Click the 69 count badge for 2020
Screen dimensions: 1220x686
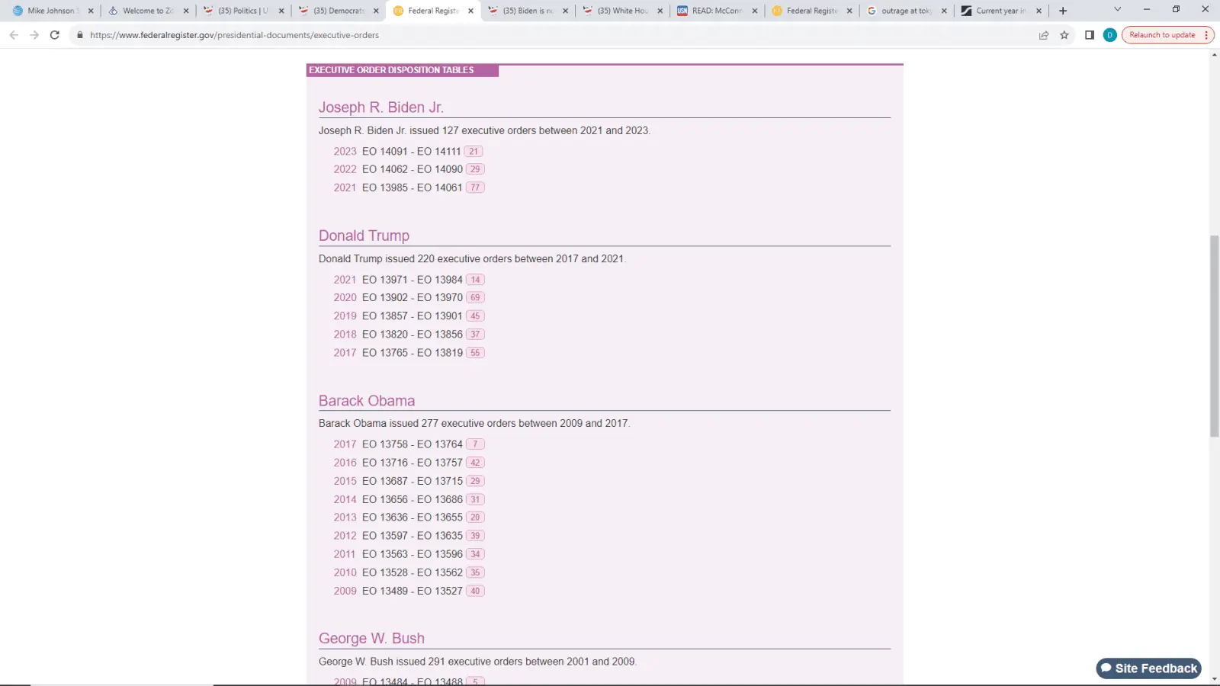475,298
